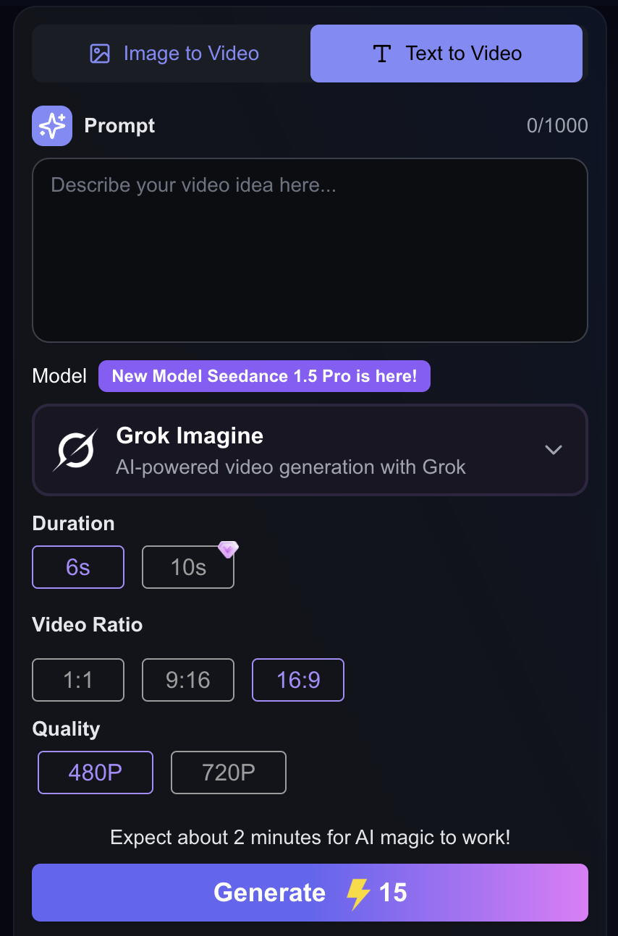This screenshot has height=936, width=618.
Task: Click the picture icon in Image to Video
Action: pyautogui.click(x=100, y=54)
